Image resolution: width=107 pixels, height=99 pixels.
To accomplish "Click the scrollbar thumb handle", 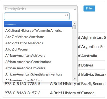I will (x=74, y=27).
